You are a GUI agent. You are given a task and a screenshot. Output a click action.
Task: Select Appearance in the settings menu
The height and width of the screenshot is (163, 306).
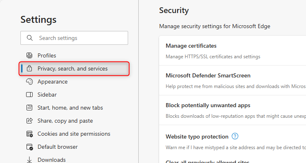click(x=52, y=81)
